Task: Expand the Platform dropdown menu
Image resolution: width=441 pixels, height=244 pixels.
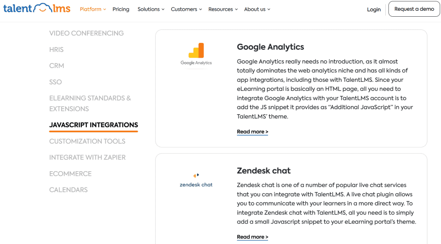Action: tap(92, 9)
